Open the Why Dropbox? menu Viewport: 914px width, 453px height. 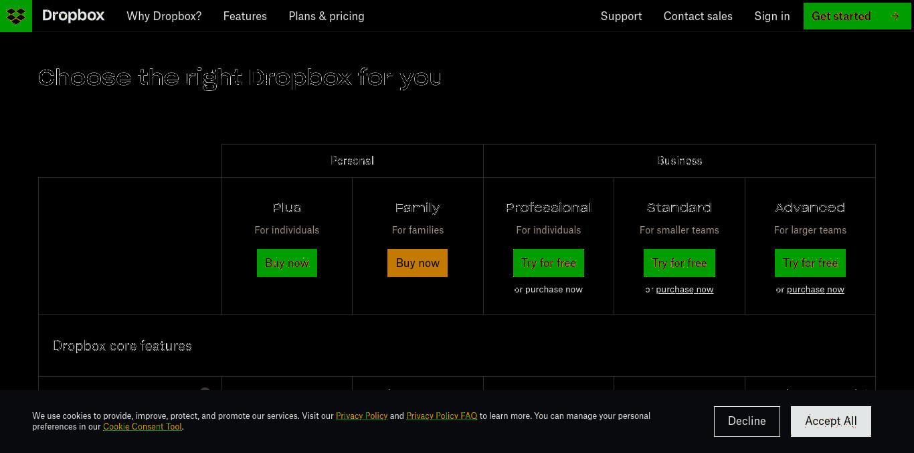click(164, 16)
